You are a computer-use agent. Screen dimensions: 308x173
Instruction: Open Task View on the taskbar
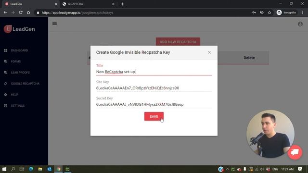pos(22,169)
